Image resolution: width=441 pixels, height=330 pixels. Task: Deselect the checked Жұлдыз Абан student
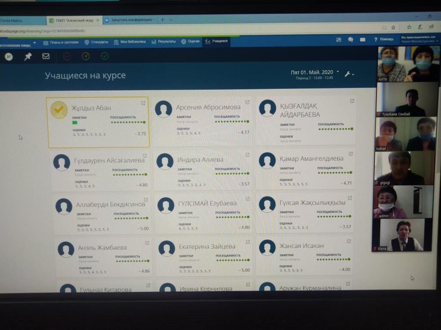[x=59, y=110]
